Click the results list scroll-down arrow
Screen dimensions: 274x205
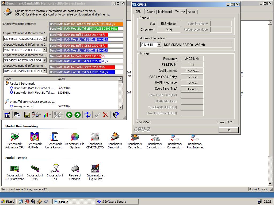click(x=120, y=107)
